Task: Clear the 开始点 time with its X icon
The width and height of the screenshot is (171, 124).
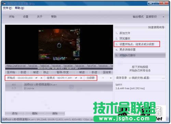Action: pyautogui.click(x=41, y=78)
